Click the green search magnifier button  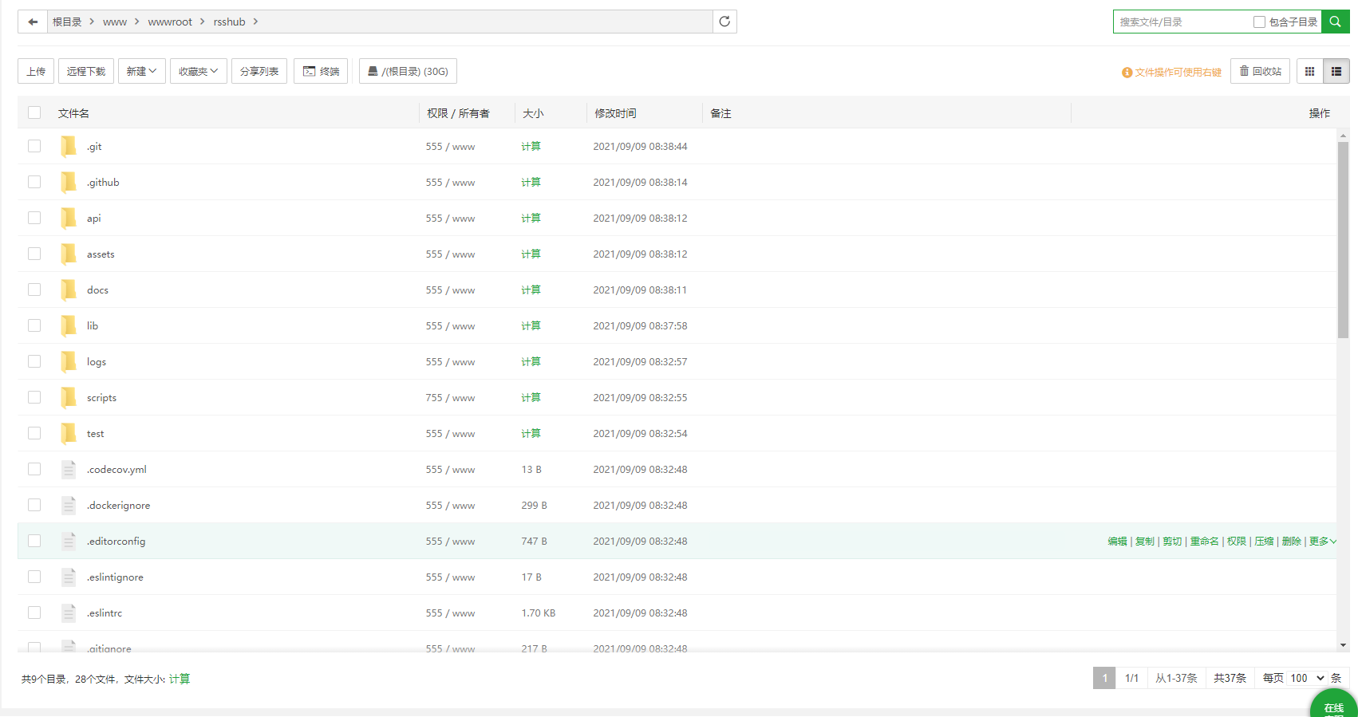(x=1335, y=22)
